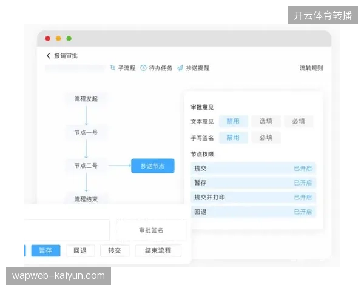Click the 回退 button at bottom
This screenshot has width=364, height=291.
click(x=80, y=250)
